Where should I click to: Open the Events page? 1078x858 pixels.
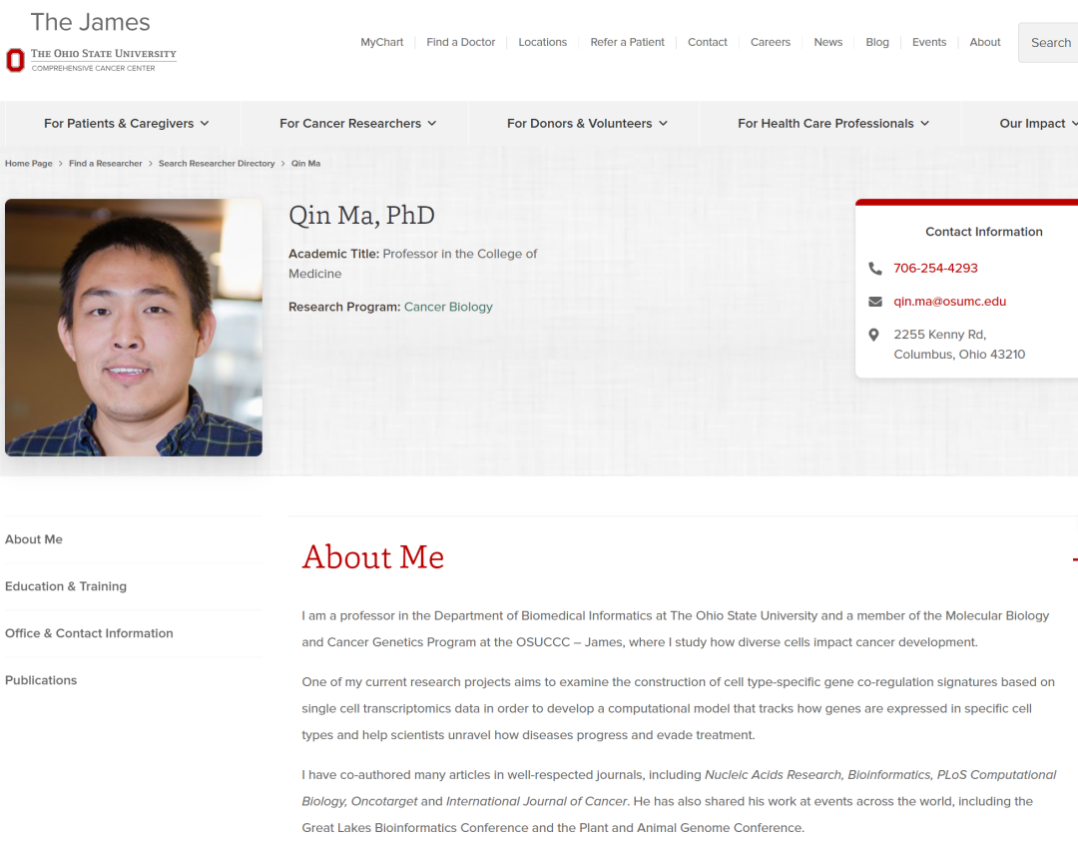pos(929,42)
